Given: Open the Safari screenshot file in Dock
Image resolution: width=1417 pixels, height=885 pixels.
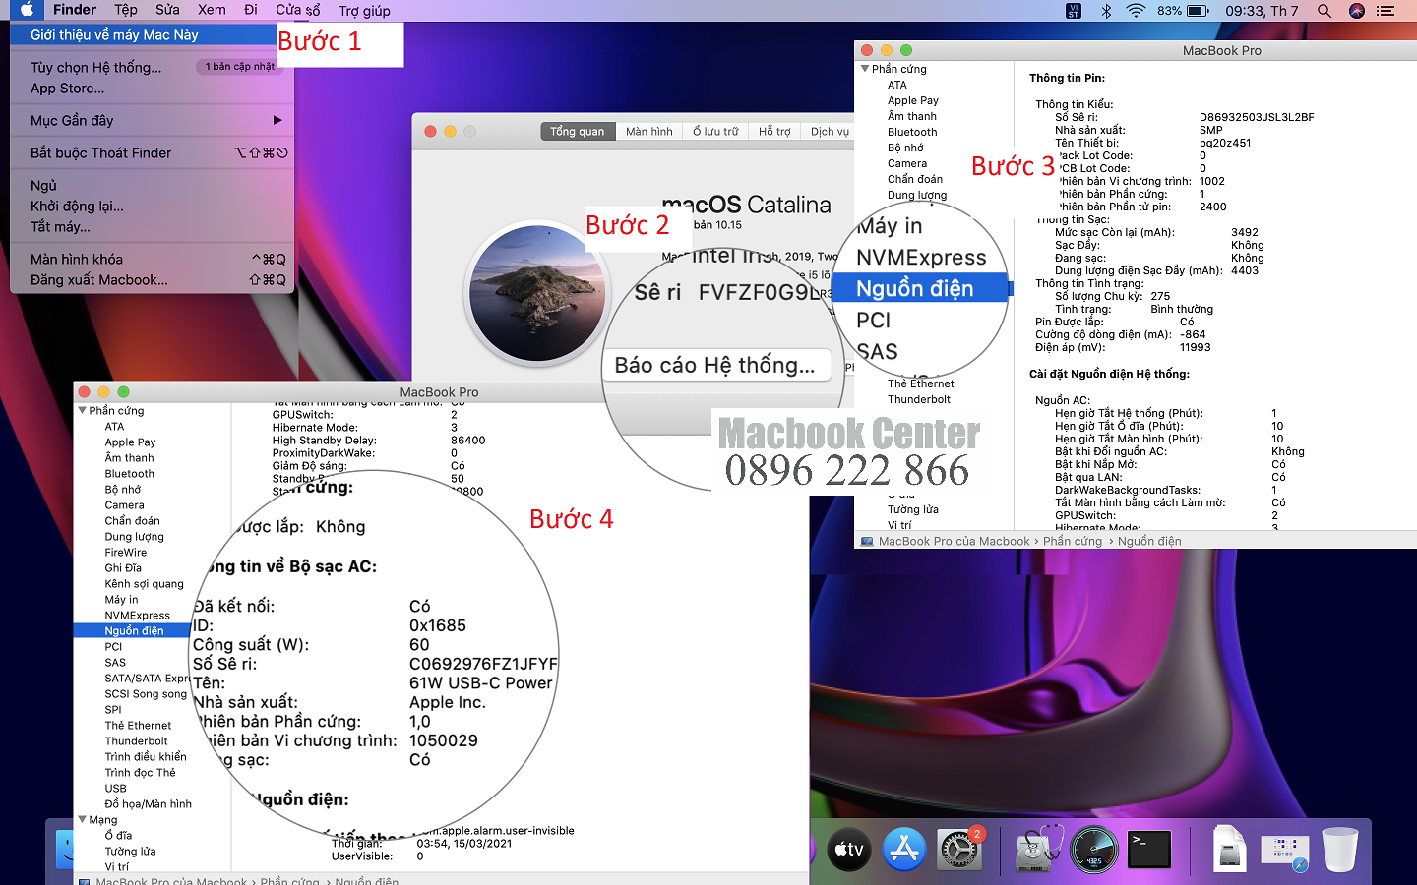Looking at the screenshot, I should click(x=1285, y=852).
